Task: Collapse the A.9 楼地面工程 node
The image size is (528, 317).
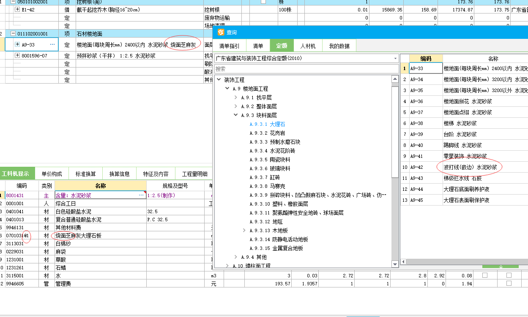Action: click(227, 89)
